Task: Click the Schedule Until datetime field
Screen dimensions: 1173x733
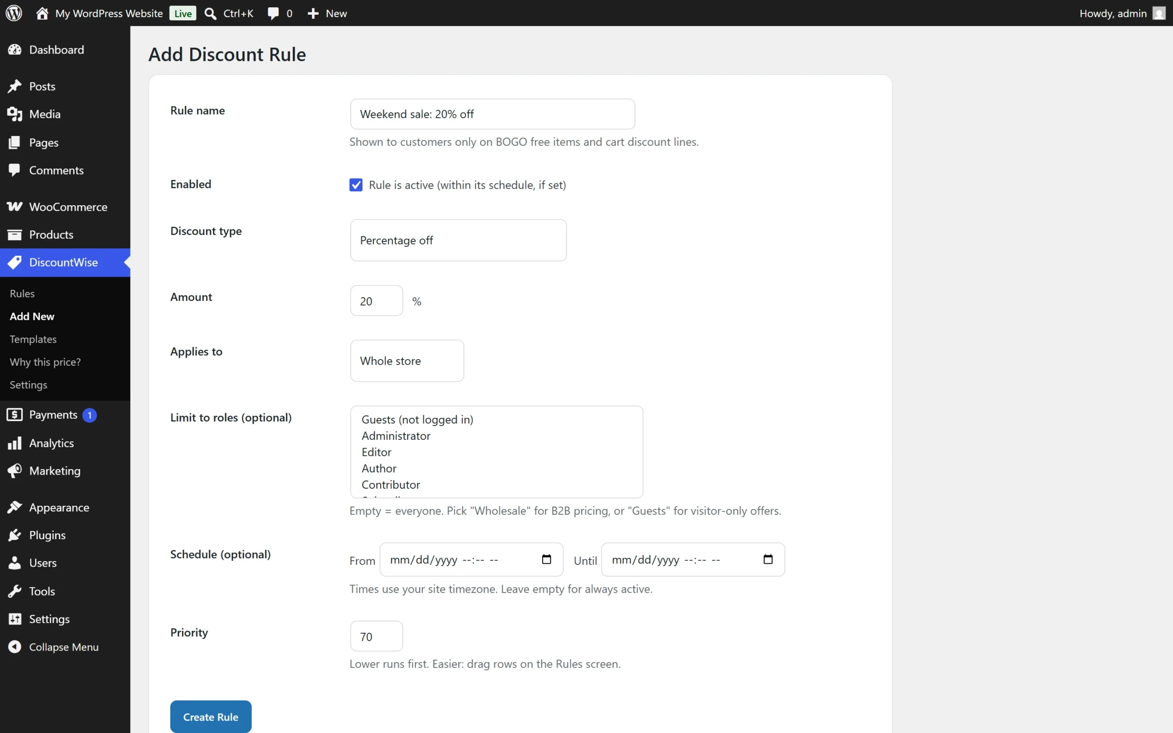Action: coord(693,559)
